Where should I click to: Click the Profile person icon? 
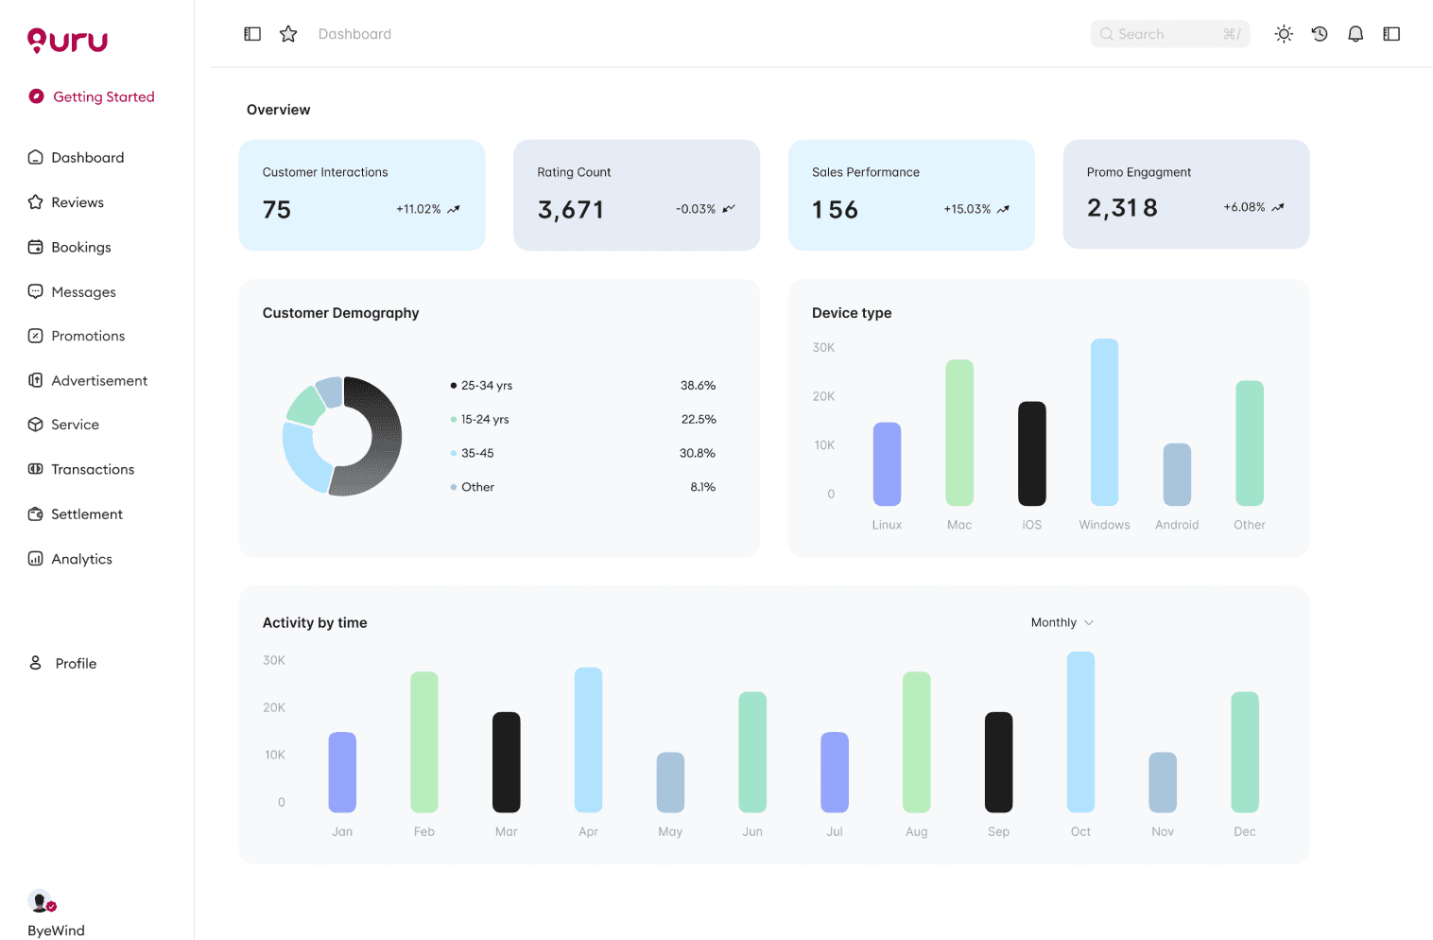click(35, 663)
